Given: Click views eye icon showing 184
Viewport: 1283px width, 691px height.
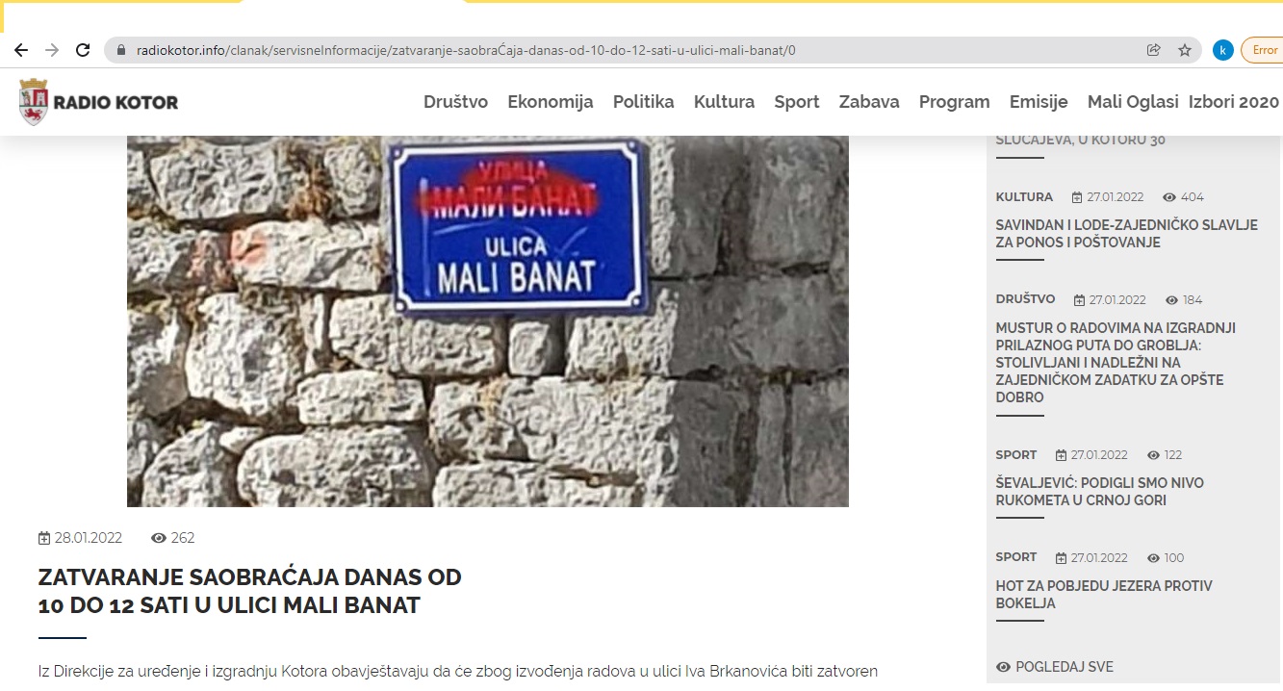Looking at the screenshot, I should [1171, 300].
